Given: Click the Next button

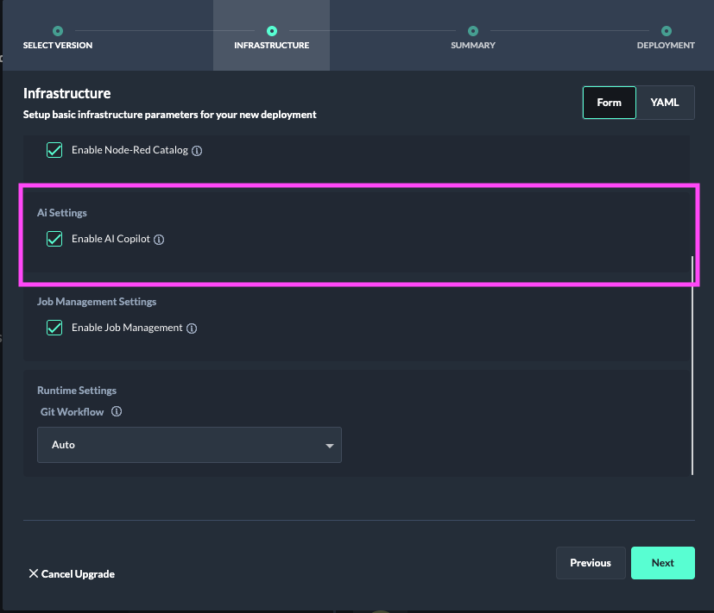Looking at the screenshot, I should pos(663,563).
